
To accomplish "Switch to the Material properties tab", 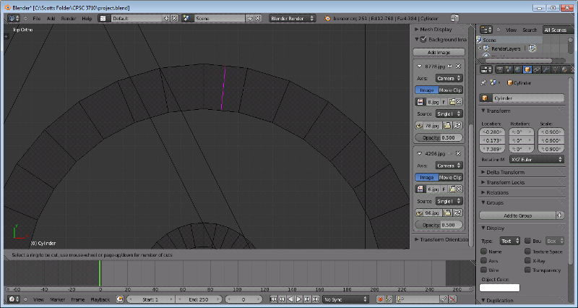I will pos(564,69).
